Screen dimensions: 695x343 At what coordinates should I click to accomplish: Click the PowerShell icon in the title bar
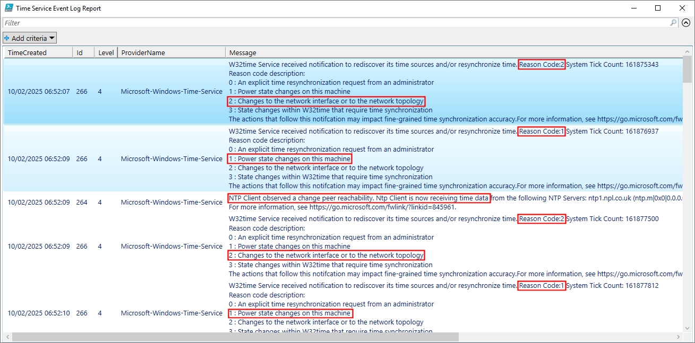pos(9,8)
